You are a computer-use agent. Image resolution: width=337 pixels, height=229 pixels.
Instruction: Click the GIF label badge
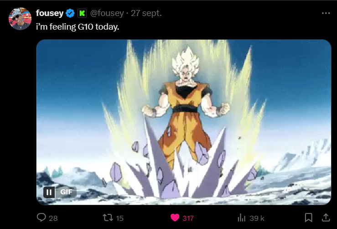(x=66, y=192)
